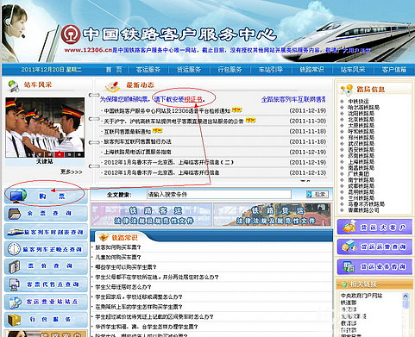Image resolution: width=415 pixels, height=337 pixels.
Task: Open the 货运服务 navigation menu
Action: [x=189, y=70]
